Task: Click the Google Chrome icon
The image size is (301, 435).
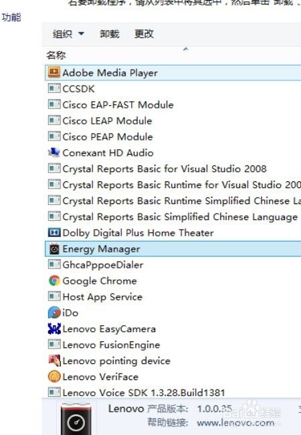Action: point(54,281)
